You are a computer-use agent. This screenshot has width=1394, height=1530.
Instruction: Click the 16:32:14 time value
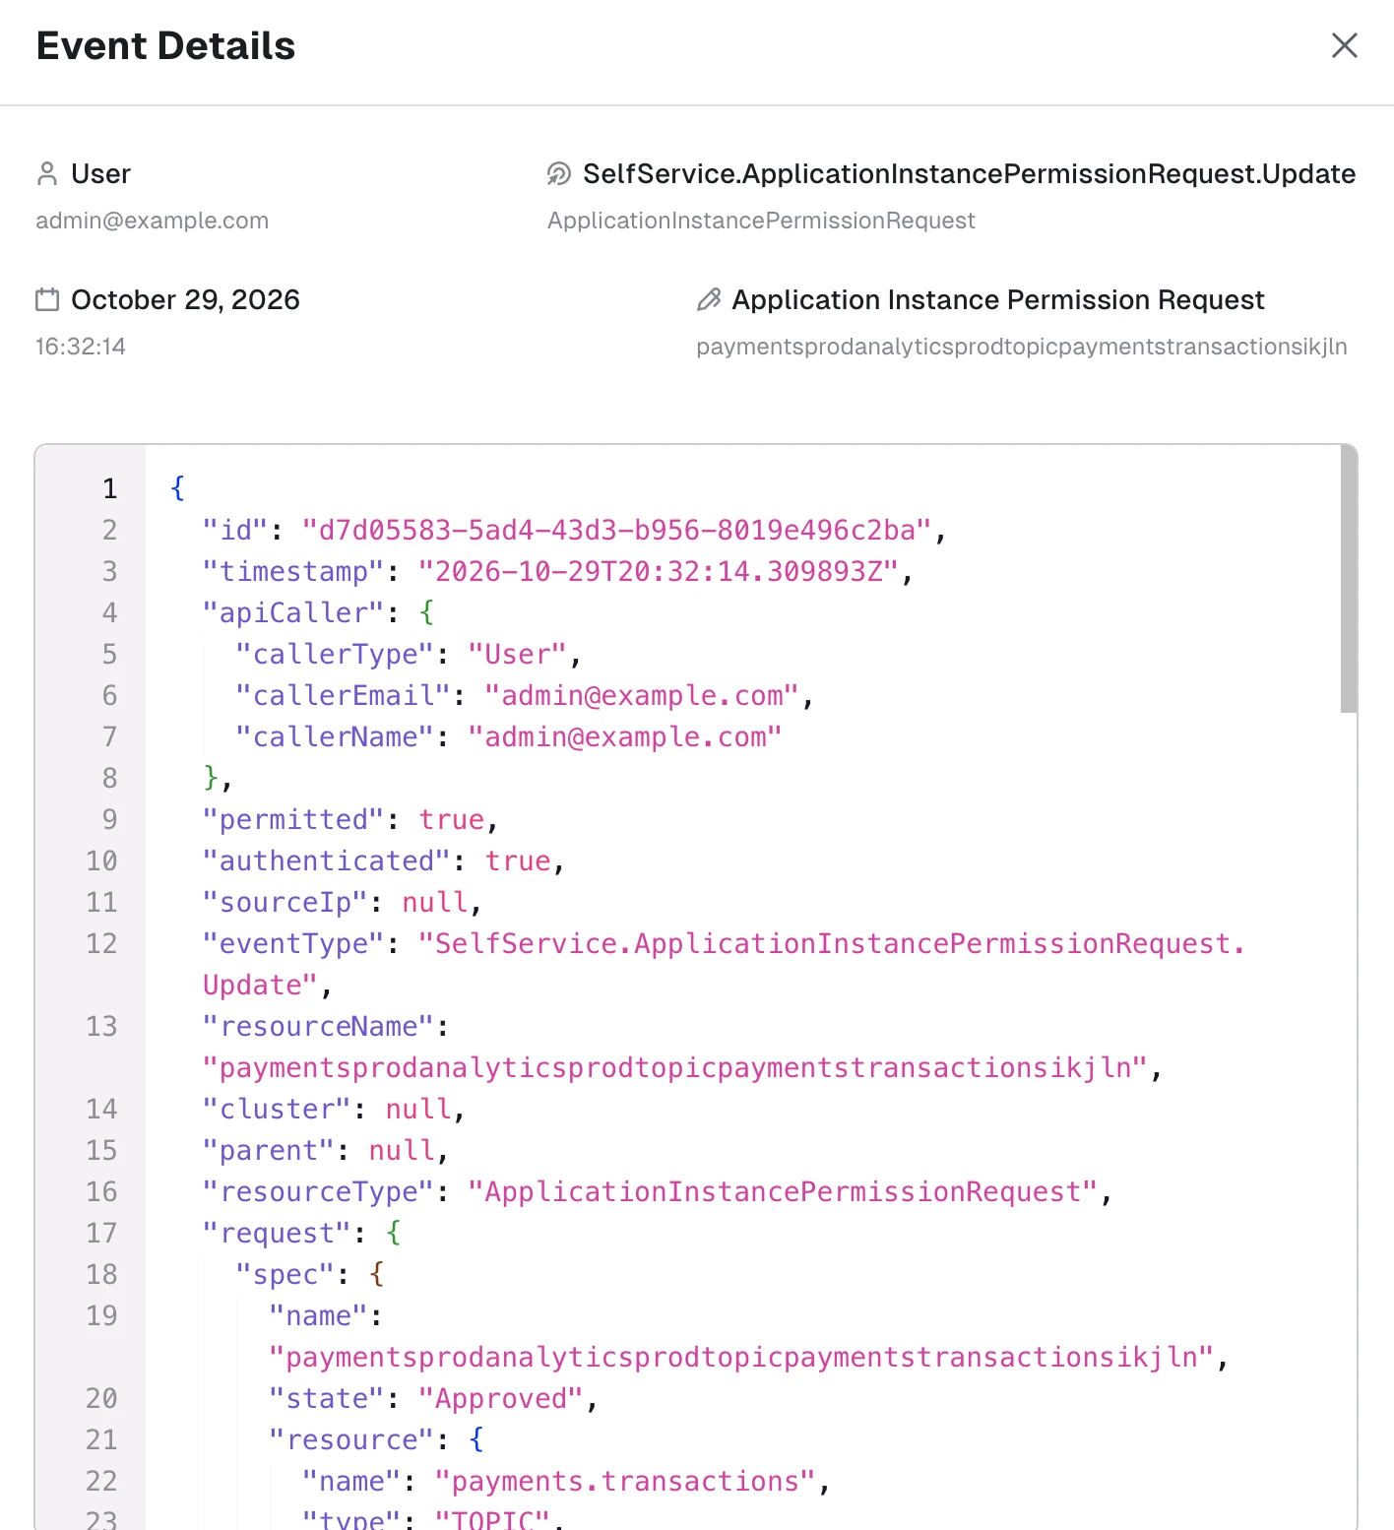pos(80,347)
